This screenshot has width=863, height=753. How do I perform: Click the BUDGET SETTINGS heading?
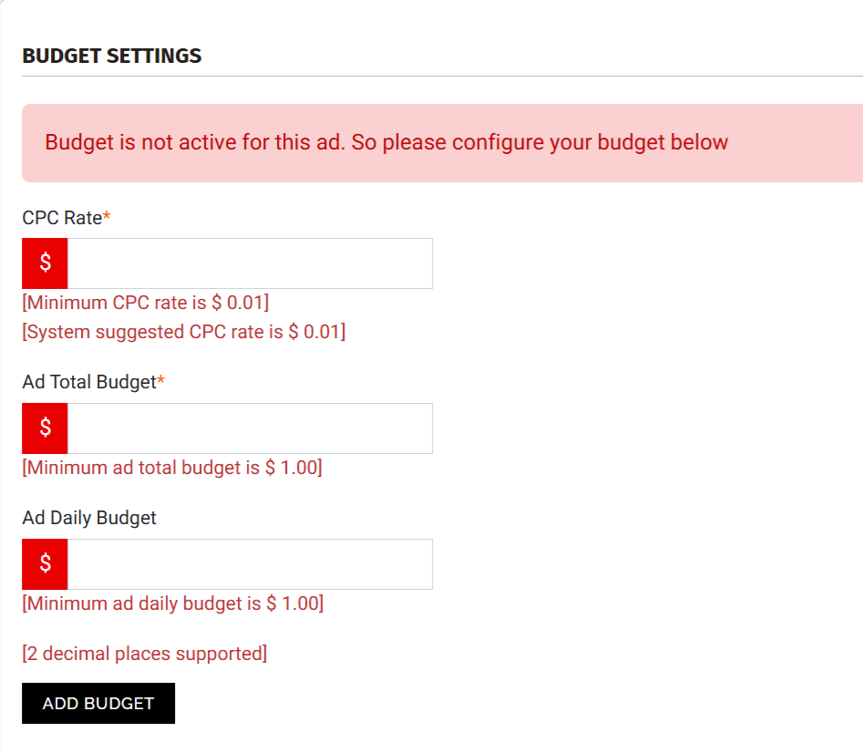[x=112, y=56]
